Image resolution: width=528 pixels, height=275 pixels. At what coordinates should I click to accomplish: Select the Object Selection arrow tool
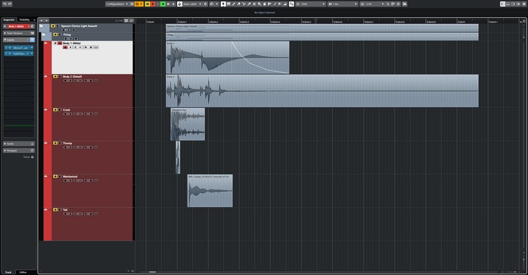tap(223, 4)
